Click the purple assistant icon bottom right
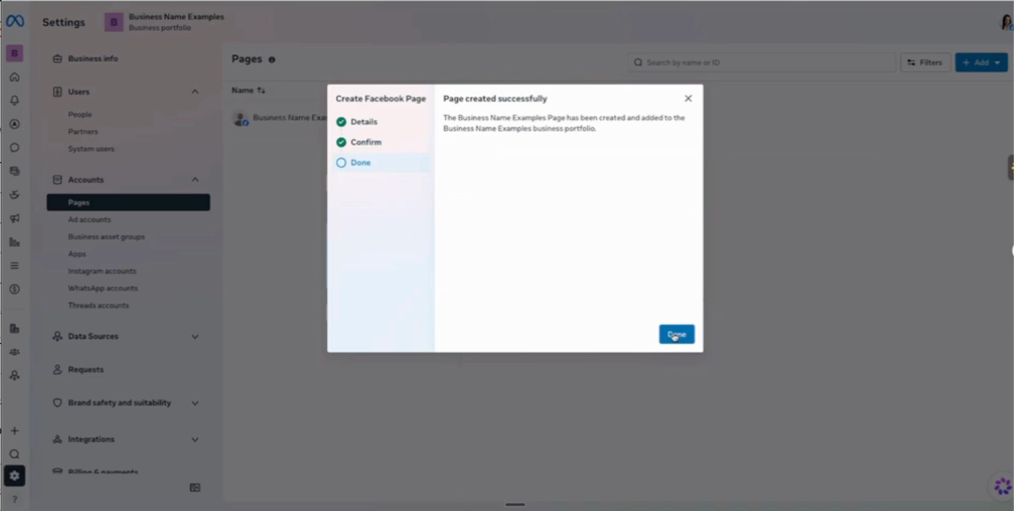The height and width of the screenshot is (511, 1014). click(1002, 486)
